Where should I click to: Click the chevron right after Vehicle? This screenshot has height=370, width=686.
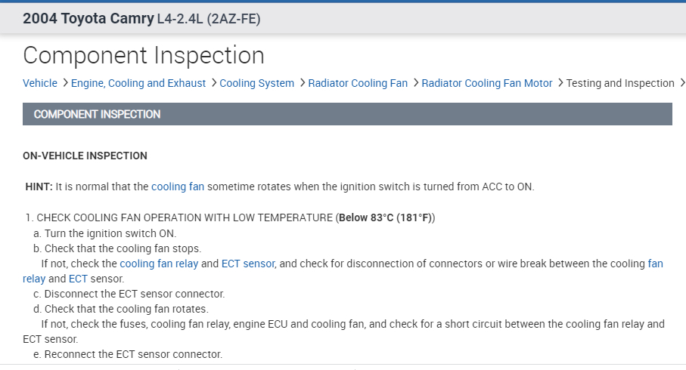point(65,83)
